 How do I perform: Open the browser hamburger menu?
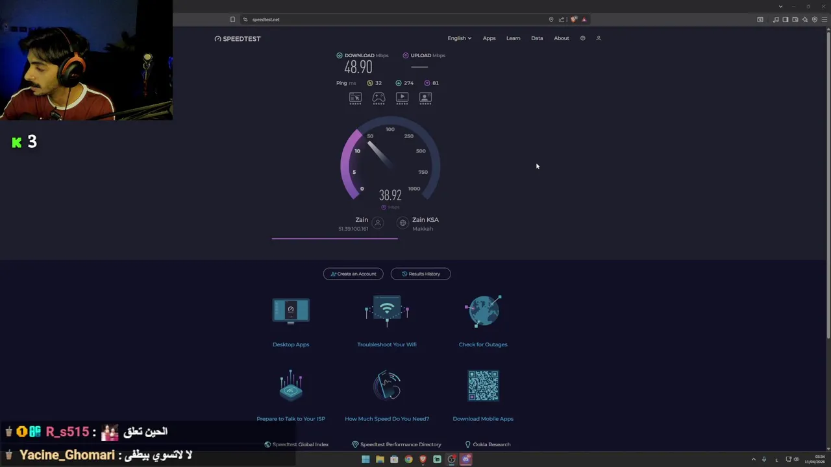(x=825, y=19)
